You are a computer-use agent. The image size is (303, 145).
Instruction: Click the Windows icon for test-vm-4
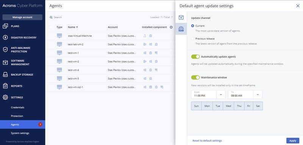145,70
